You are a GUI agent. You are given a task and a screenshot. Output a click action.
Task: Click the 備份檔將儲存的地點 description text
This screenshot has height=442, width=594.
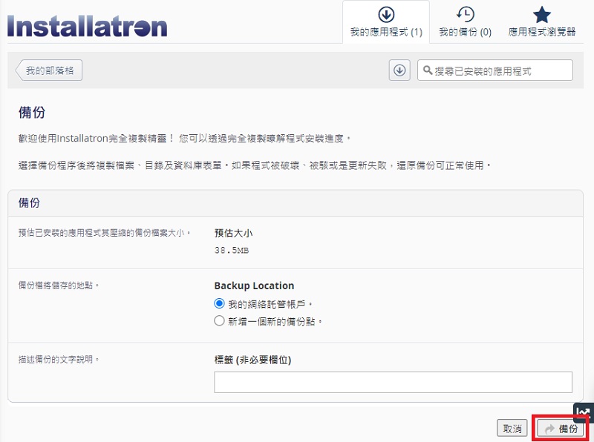pyautogui.click(x=59, y=286)
